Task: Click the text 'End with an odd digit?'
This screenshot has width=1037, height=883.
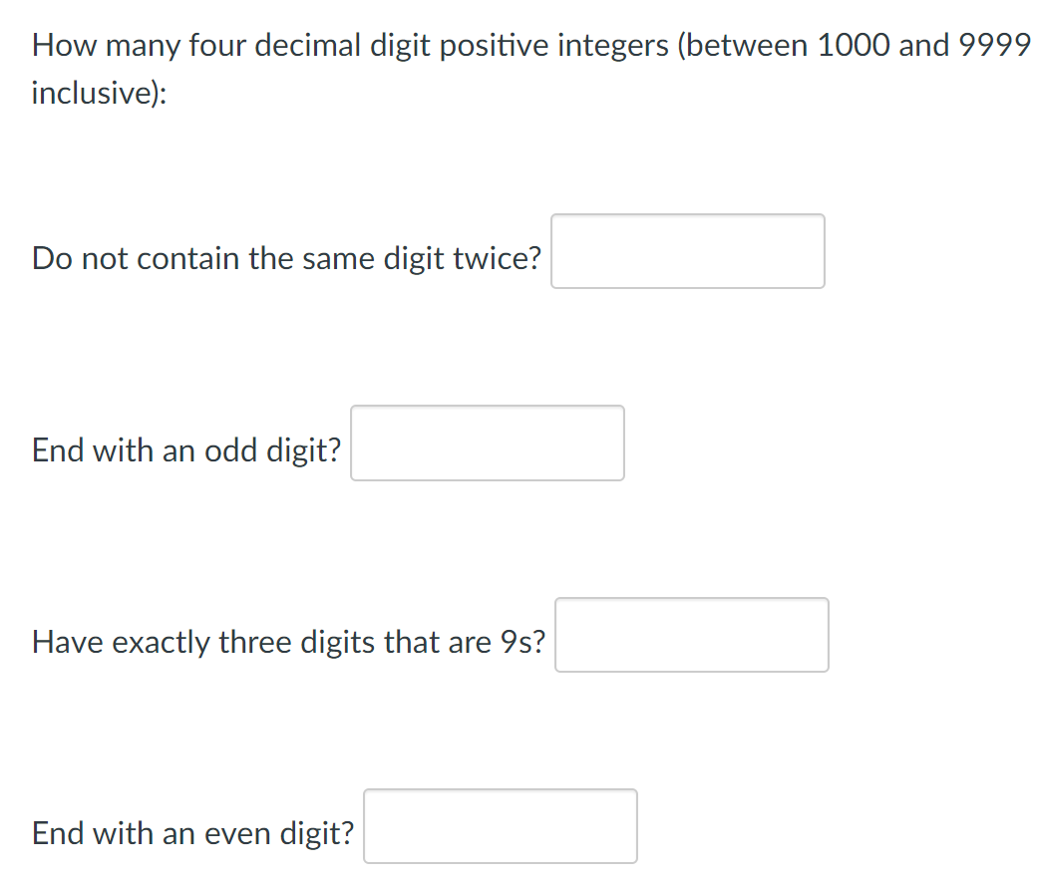Action: click(x=185, y=449)
